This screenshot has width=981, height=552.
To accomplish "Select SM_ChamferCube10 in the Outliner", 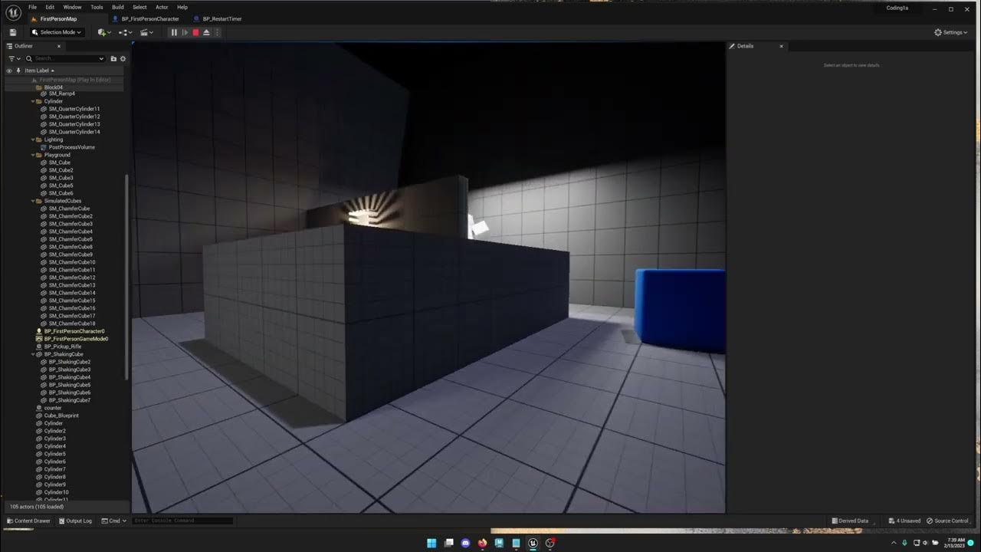I will [72, 262].
